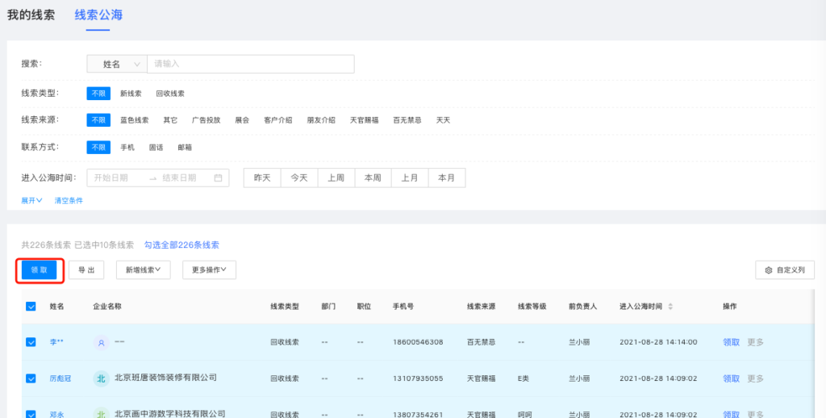Viewport: 826px width, 418px height.
Task: Click the green 北 avatar for 北京班唐装饰装修有限公司
Action: pos(101,378)
